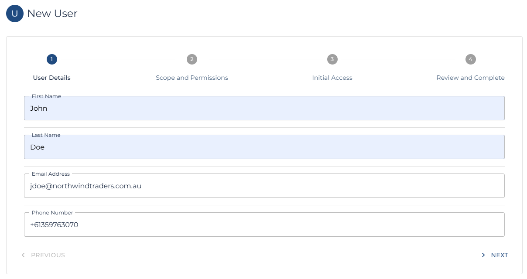Click the right chevron beside Next

pos(483,255)
